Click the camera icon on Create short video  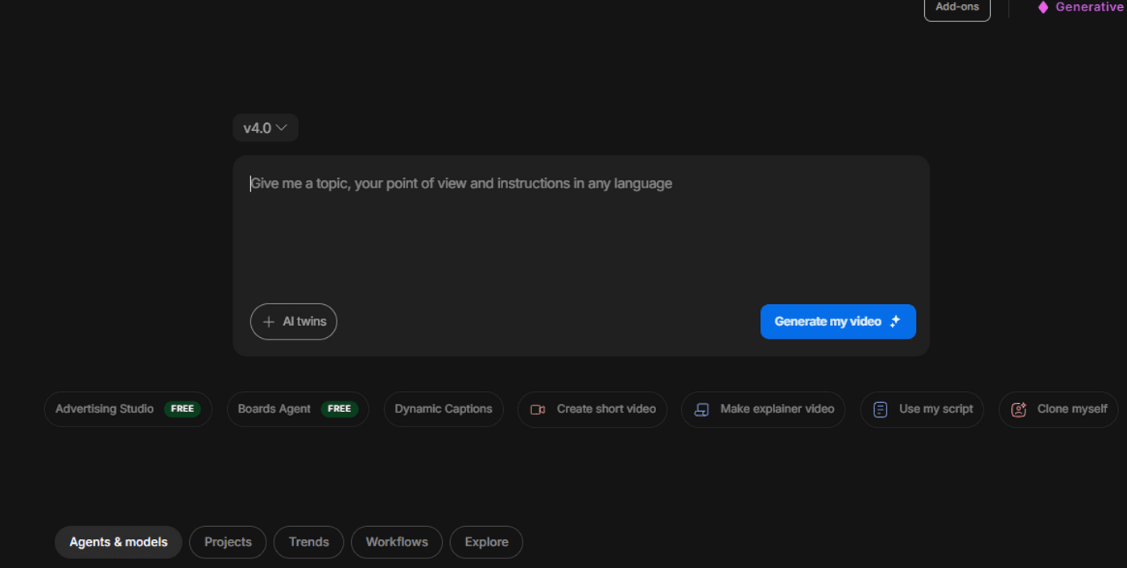point(538,410)
